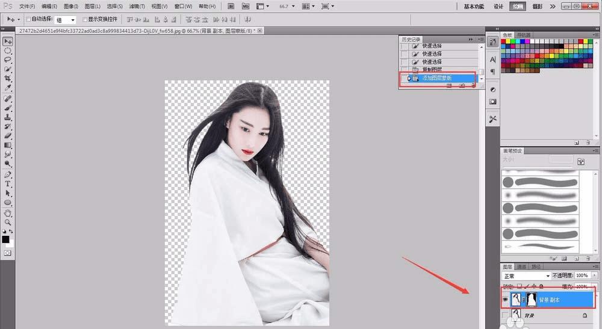Select the Horizontal Type tool
Image resolution: width=602 pixels, height=329 pixels.
(8, 184)
